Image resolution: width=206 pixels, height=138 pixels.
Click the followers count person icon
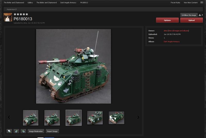[200, 15]
